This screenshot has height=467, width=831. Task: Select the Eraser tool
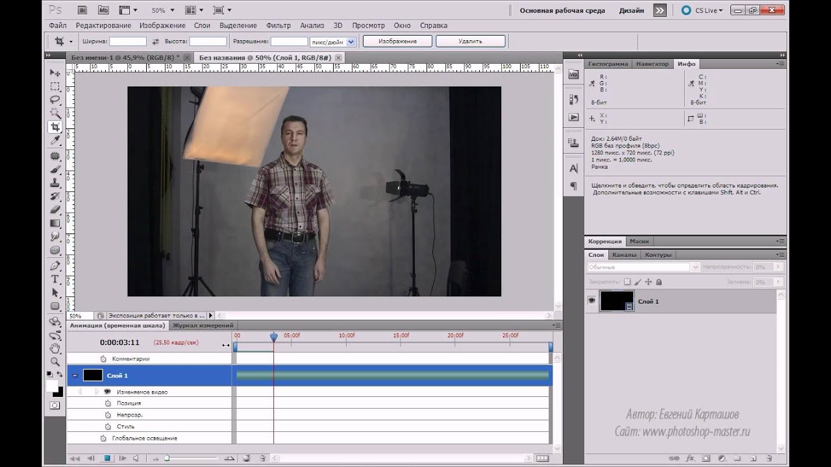click(55, 210)
